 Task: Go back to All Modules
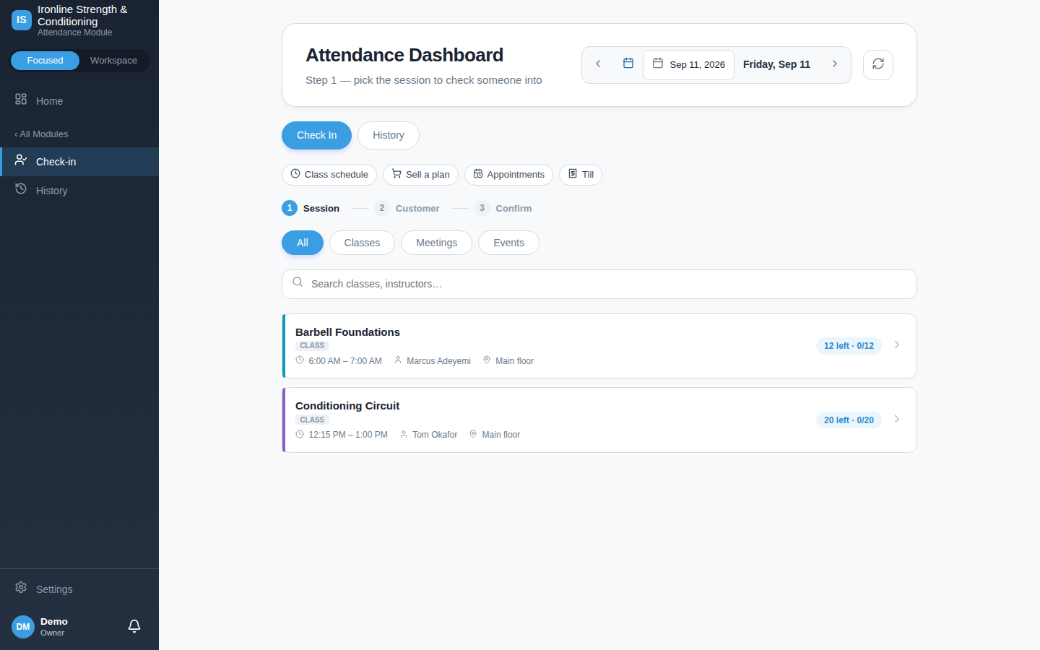click(x=41, y=134)
